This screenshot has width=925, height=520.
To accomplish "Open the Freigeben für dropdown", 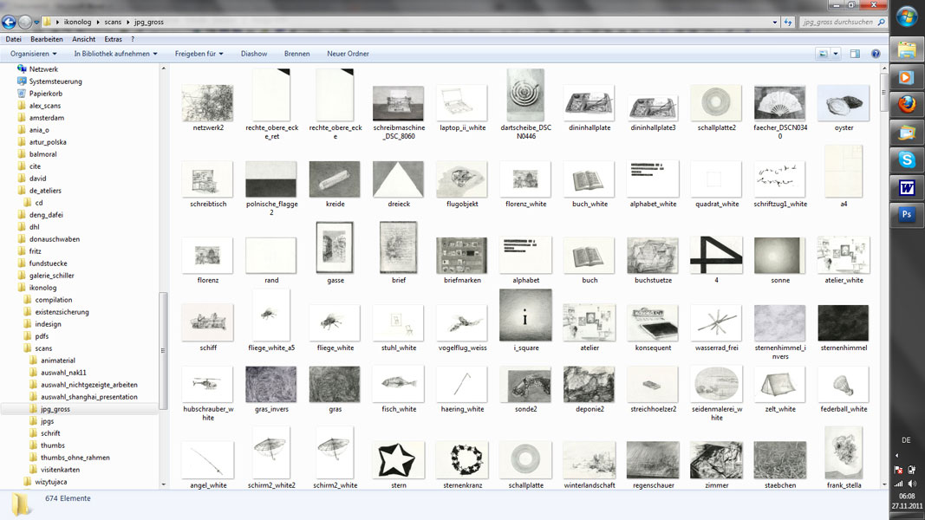I will click(x=199, y=54).
